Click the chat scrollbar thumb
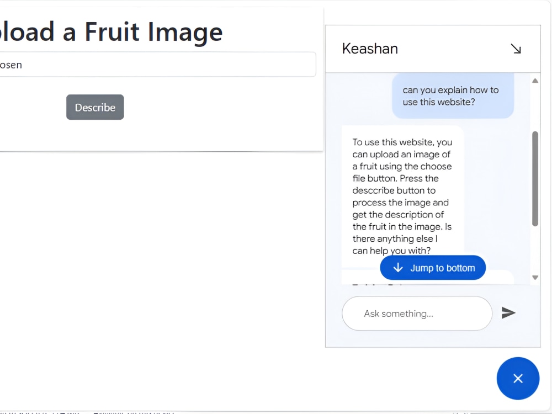 535,177
